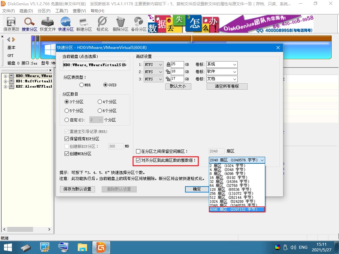Open Help (帮助) menu
This screenshot has width=339, height=254.
pyautogui.click(x=97, y=11)
